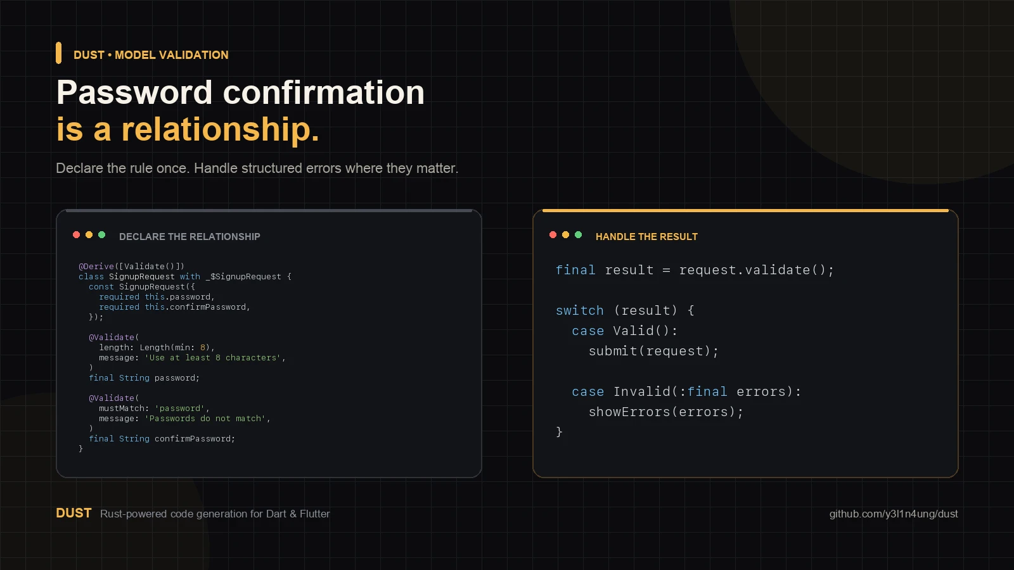The height and width of the screenshot is (570, 1014).
Task: Click the "DUST • MODEL VALIDATION" label
Action: click(x=151, y=55)
